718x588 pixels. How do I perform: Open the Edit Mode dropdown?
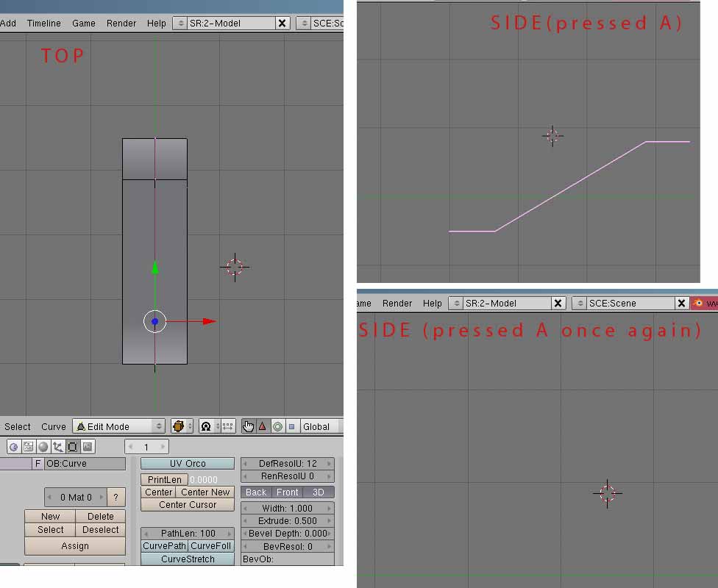[x=119, y=426]
